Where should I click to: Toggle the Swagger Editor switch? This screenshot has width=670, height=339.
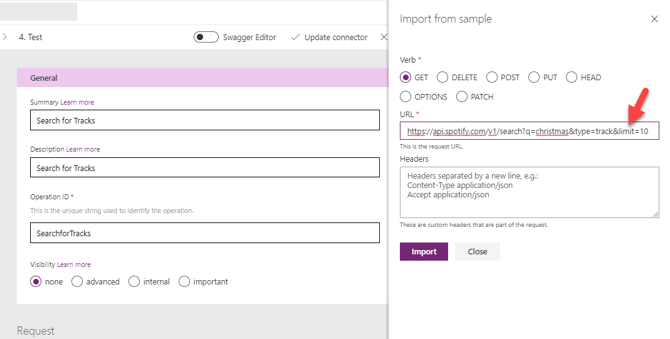point(206,37)
